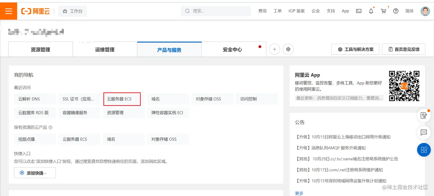Open 访问控制 recent item
This screenshot has height=196, width=434.
point(257,99)
